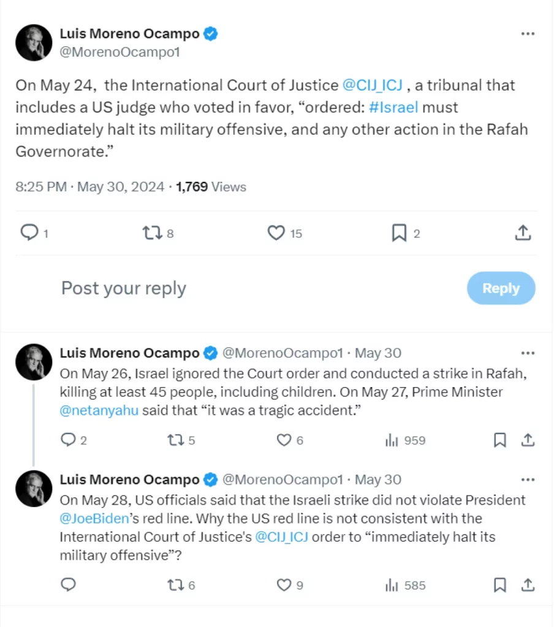Open the #Israel hashtag link

point(394,107)
